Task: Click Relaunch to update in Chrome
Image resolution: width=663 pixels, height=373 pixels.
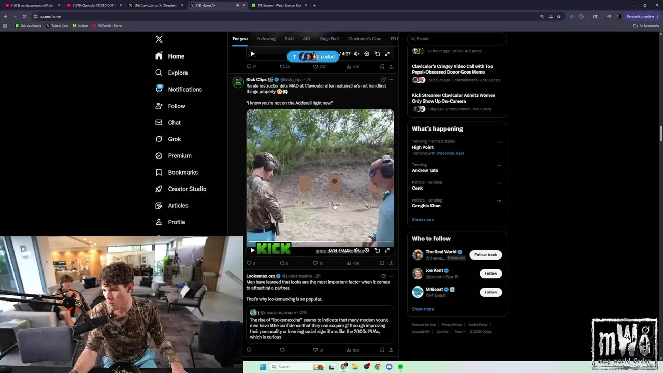Action: click(640, 16)
